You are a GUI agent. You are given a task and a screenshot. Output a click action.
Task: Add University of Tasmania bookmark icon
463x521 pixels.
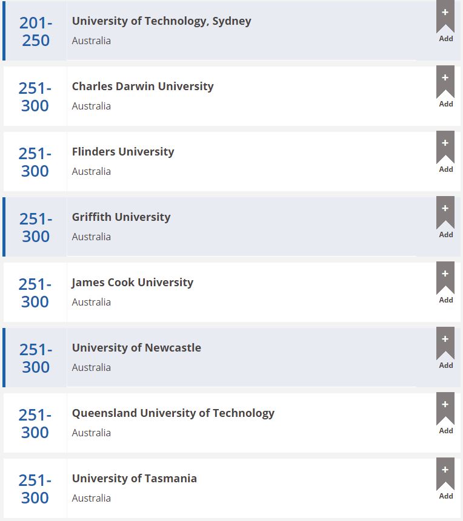click(x=445, y=476)
